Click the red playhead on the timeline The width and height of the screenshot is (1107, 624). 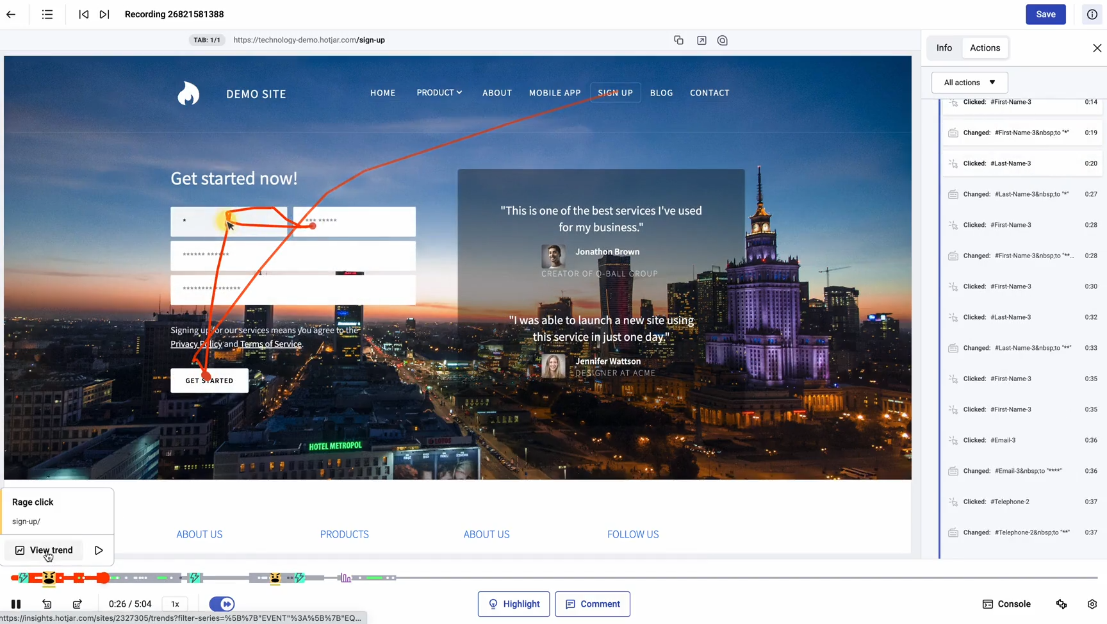[103, 578]
